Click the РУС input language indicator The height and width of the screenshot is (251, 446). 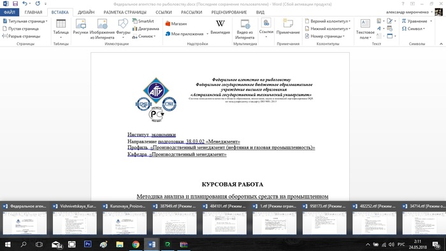401,245
